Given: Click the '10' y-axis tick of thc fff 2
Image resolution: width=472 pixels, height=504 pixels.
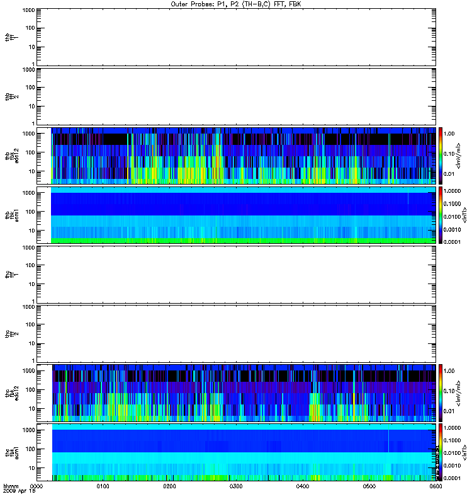Looking at the screenshot, I should [32, 343].
